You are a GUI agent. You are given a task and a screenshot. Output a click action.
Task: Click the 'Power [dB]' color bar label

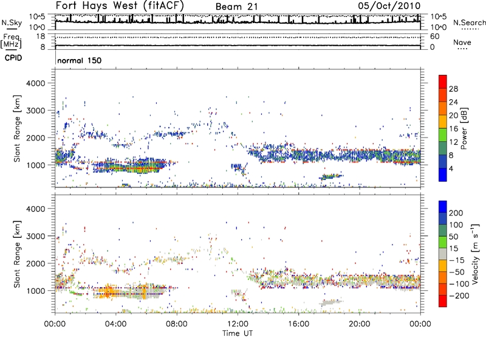click(464, 128)
